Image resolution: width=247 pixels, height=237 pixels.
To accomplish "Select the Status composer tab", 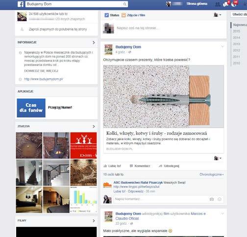I will point(112,15).
